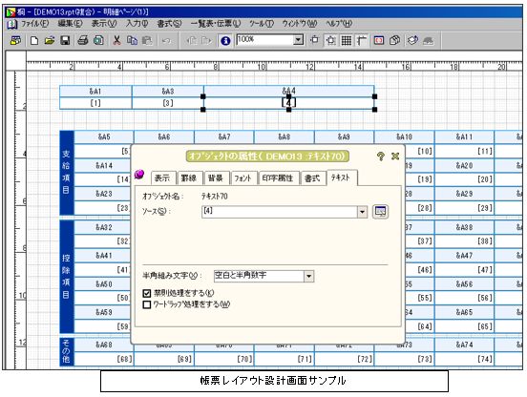This screenshot has width=527, height=397.
Task: Toggle the pressed object-handles icon left of grid
Action: coord(330,41)
